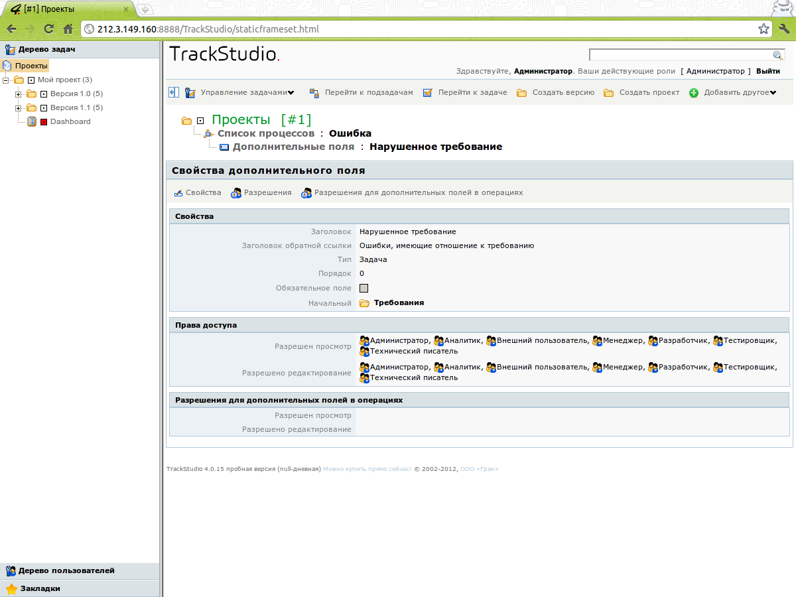Click the browser forward arrow

pos(30,29)
